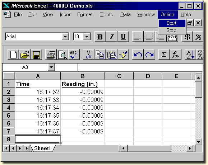Jump to last sheet tab arrow
208x165 pixels.
[27, 148]
